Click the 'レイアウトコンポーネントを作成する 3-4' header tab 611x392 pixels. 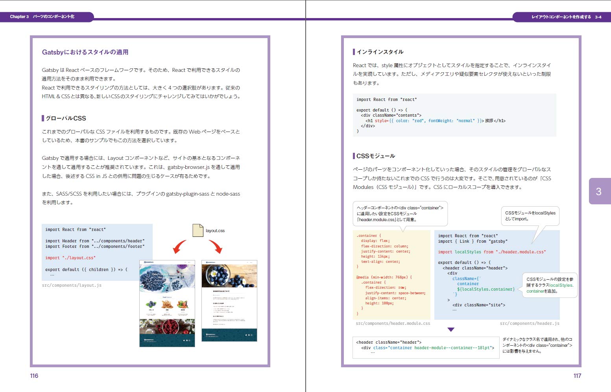562,17
